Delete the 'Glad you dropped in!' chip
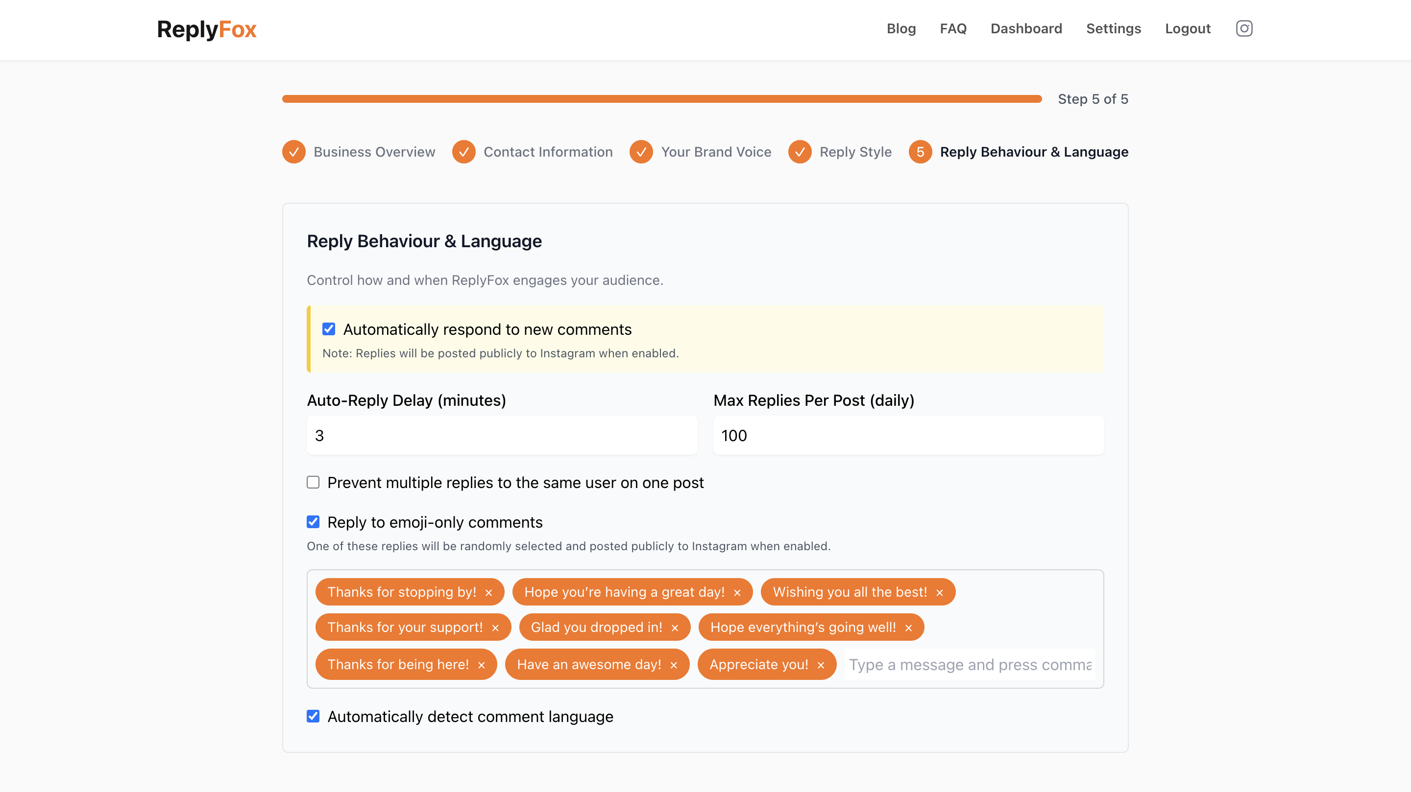The image size is (1411, 792). tap(675, 628)
